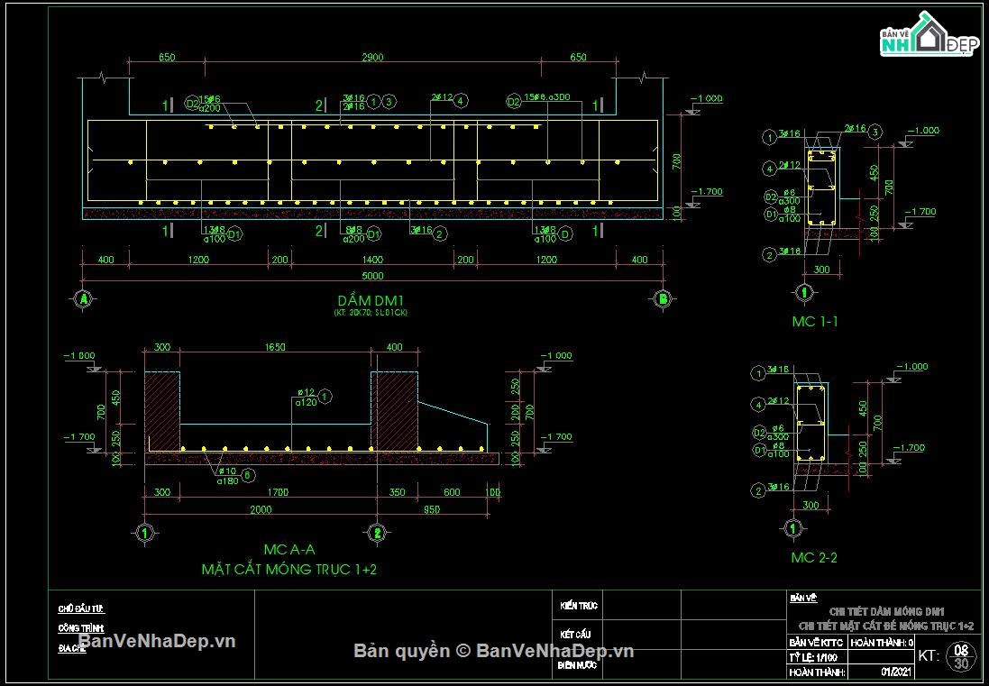The width and height of the screenshot is (989, 686).
Task: Click the KIẾN TRÚC cell in title block
Action: (x=578, y=606)
